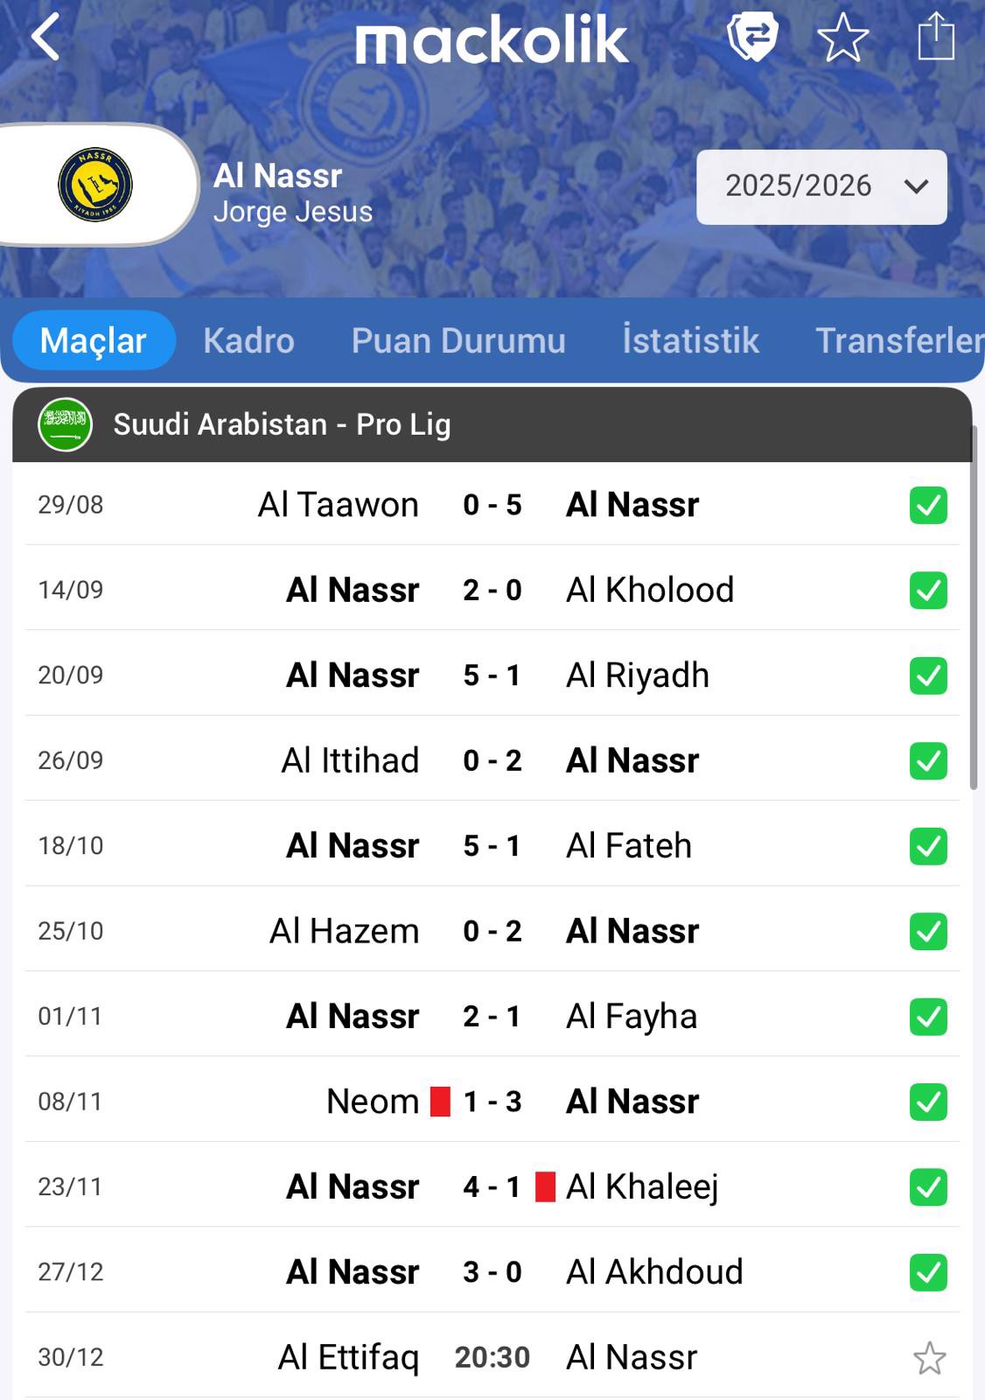Toggle checkmark for Al Akhdoud match
The width and height of the screenshot is (985, 1400).
coord(928,1272)
